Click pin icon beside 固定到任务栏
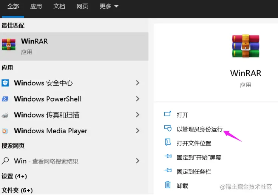The height and width of the screenshot is (196, 278). click(168, 170)
